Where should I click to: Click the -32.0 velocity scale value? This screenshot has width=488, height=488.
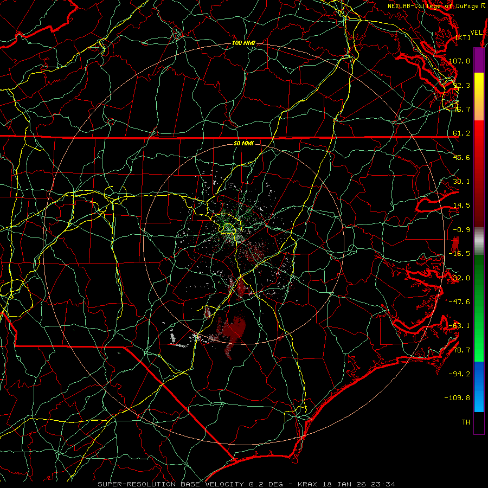pos(459,278)
